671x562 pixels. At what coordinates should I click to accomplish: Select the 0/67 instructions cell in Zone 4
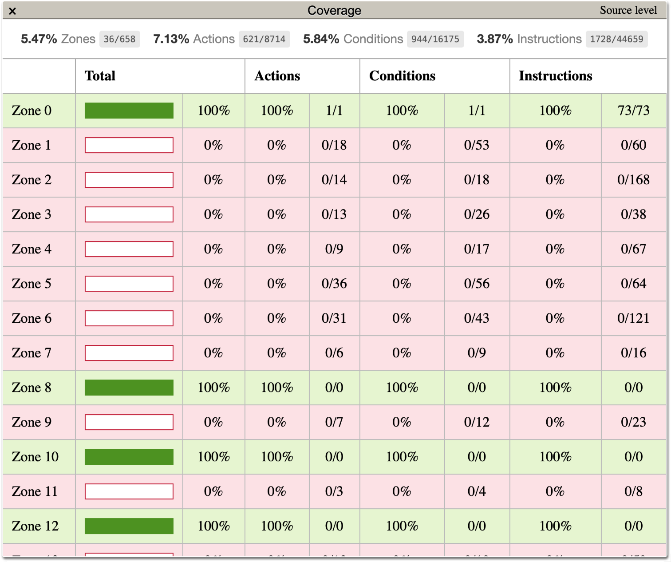[x=634, y=249]
